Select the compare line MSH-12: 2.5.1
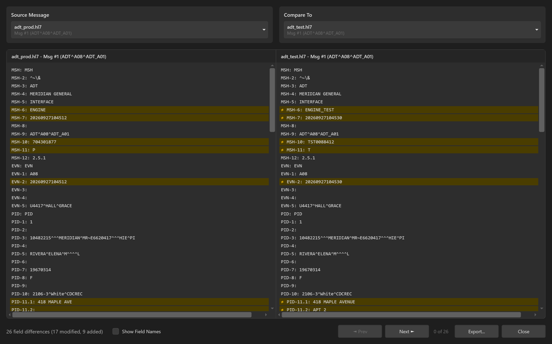 [409, 158]
